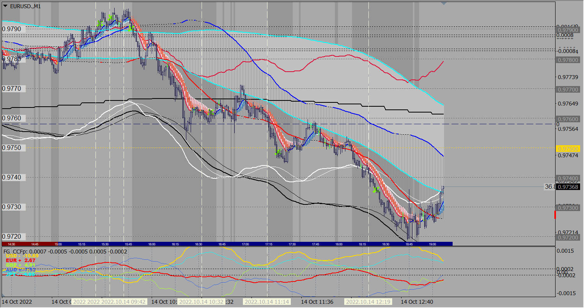
Task: Click the yellow "0.97500" level tag
Action: [568, 149]
